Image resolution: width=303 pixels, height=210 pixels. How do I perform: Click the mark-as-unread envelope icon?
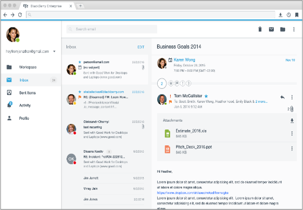point(271,29)
